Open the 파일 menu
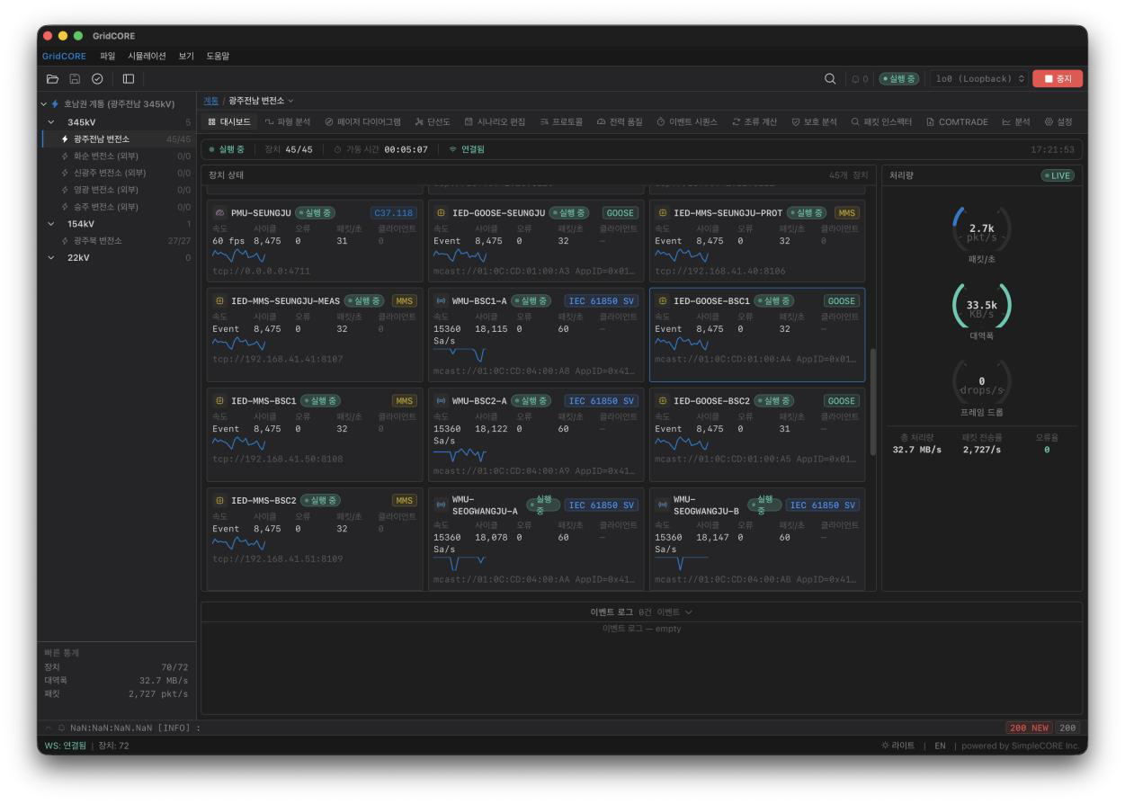Viewport: 1125px width, 804px height. point(108,56)
